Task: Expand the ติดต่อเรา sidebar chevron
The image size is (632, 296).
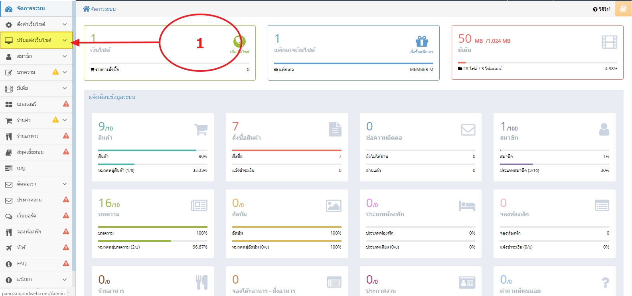Action: click(x=65, y=184)
